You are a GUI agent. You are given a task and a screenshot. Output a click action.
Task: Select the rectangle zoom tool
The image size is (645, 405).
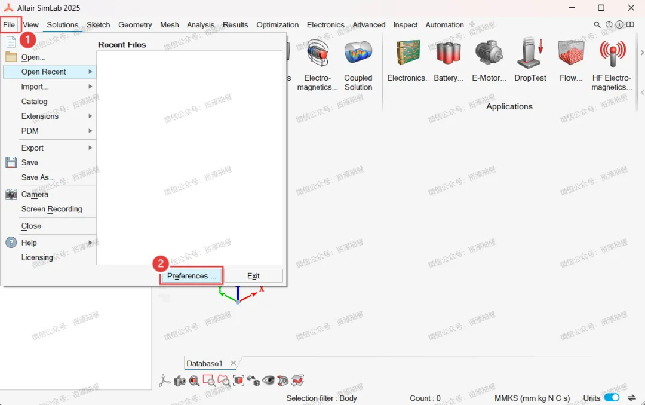(209, 381)
